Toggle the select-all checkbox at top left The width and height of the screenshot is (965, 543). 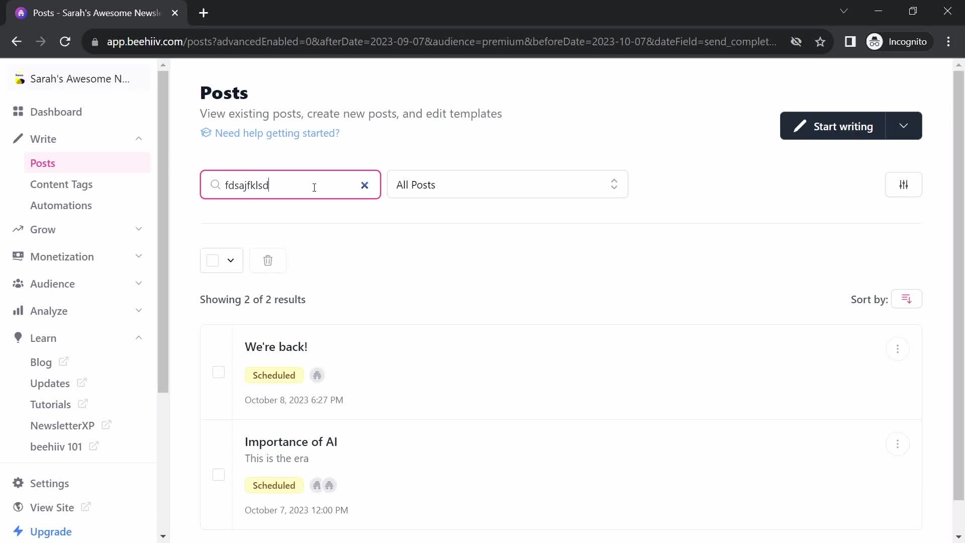click(212, 260)
